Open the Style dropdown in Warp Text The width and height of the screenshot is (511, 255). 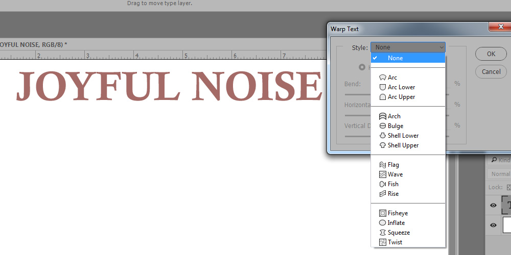(408, 47)
